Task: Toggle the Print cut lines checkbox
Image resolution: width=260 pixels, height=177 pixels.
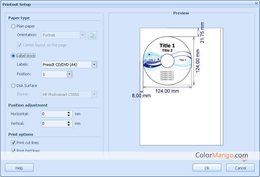Action: [x=13, y=143]
